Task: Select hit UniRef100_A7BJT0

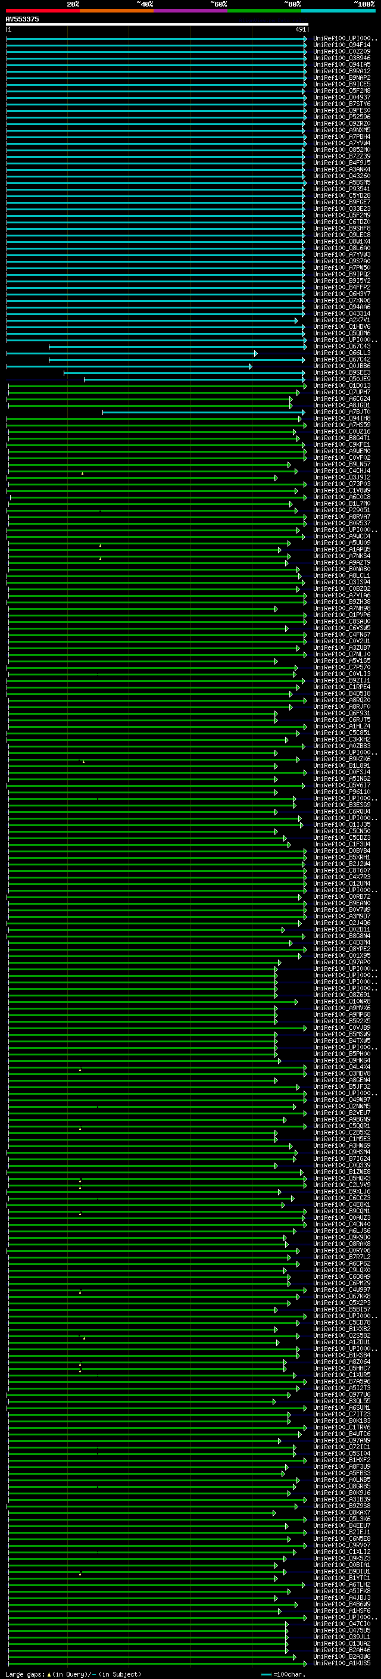Action: click(x=341, y=412)
